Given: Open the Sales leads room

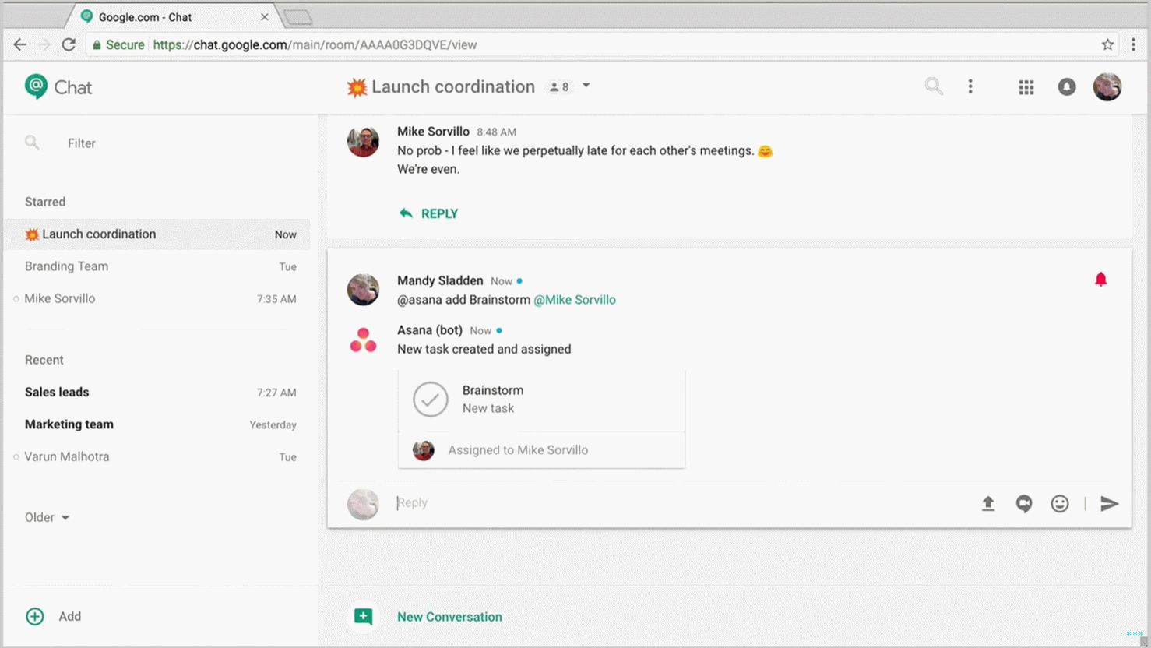Looking at the screenshot, I should pyautogui.click(x=157, y=392).
